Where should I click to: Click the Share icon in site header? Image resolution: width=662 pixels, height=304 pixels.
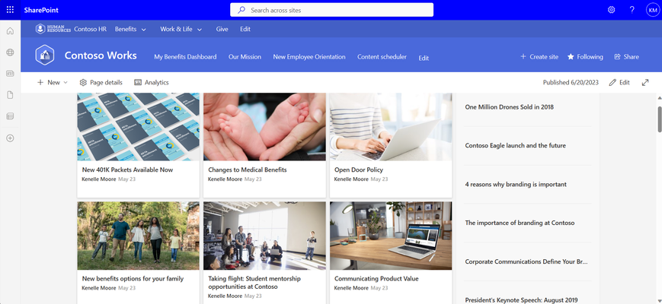[617, 56]
